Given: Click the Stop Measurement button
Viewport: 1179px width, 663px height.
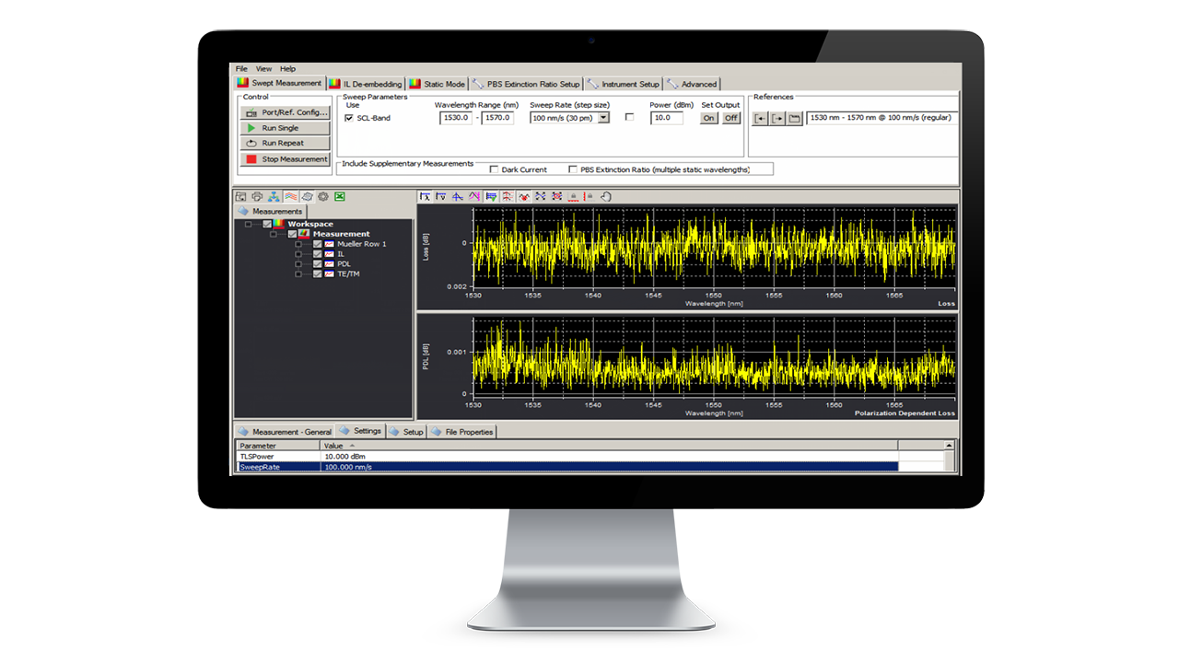Looking at the screenshot, I should tap(284, 158).
